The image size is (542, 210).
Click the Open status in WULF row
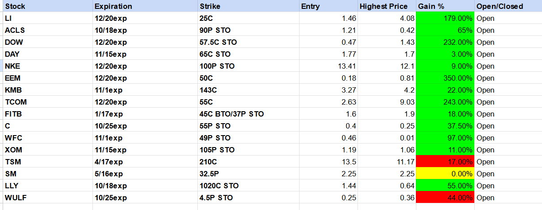click(x=508, y=198)
